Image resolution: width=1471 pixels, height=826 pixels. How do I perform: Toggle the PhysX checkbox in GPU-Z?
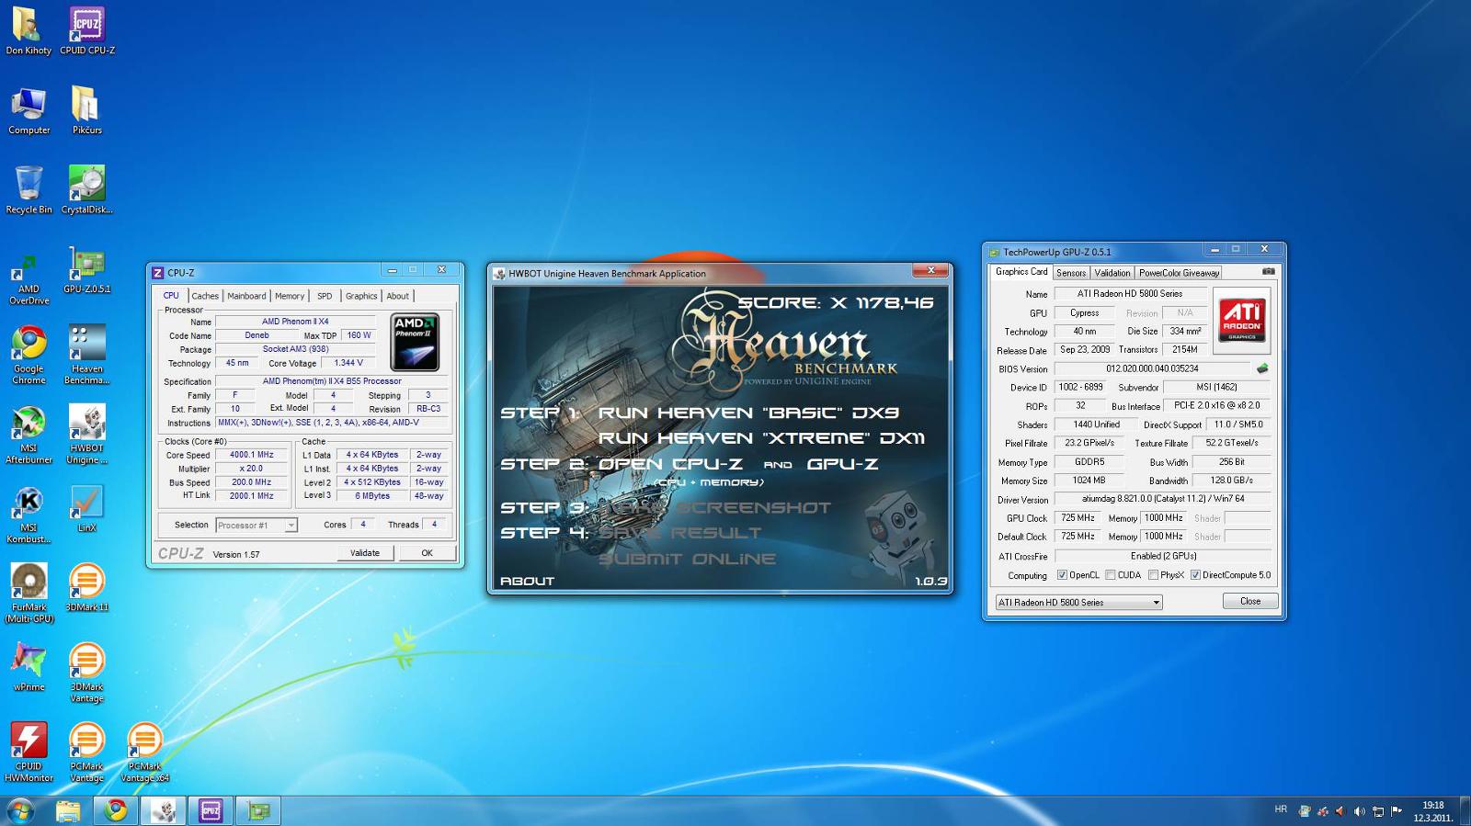(1153, 575)
